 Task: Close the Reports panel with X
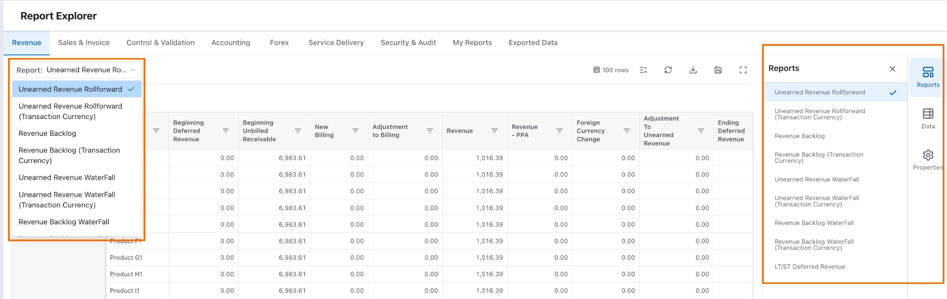tap(892, 68)
